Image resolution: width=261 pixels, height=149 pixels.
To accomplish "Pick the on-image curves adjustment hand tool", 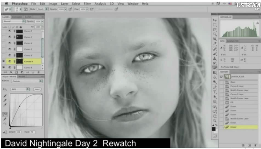I will tap(4, 90).
